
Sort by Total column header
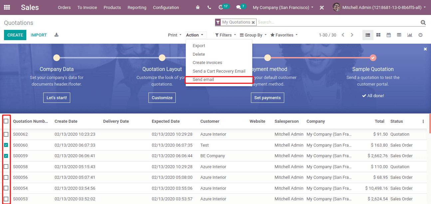(379, 121)
